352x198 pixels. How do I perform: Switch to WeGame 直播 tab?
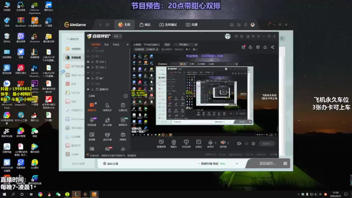pos(192,25)
